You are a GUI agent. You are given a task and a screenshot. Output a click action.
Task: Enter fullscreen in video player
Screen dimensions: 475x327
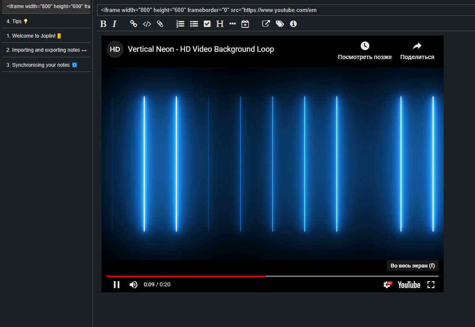point(431,285)
